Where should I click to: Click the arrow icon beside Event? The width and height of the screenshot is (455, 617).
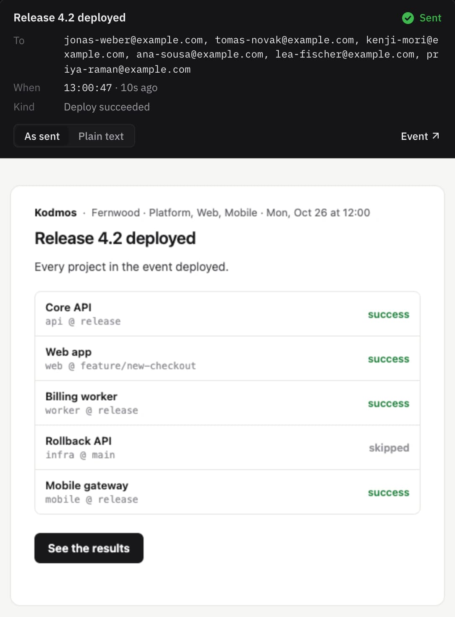pos(435,136)
